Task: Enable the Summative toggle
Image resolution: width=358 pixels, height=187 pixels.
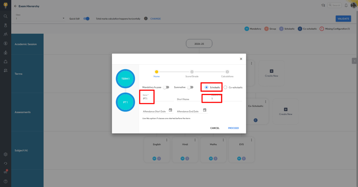Action: click(191, 87)
